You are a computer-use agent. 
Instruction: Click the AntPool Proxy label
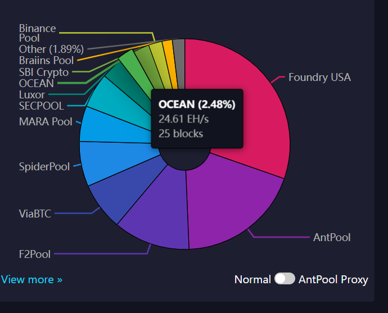(333, 280)
